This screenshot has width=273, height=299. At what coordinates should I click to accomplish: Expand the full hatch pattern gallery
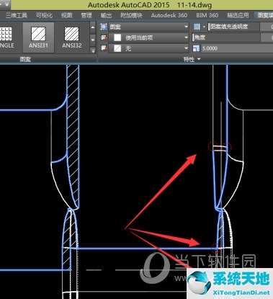click(x=93, y=50)
